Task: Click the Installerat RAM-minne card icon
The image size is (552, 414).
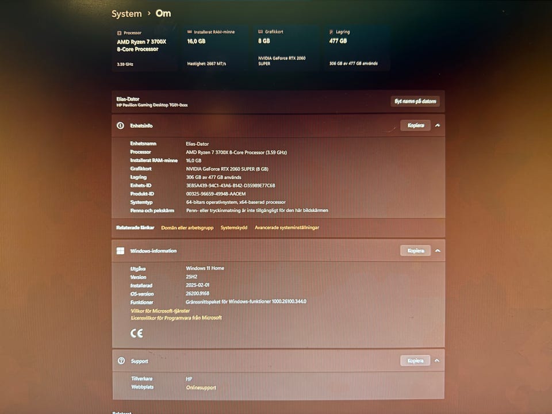Action: click(189, 32)
